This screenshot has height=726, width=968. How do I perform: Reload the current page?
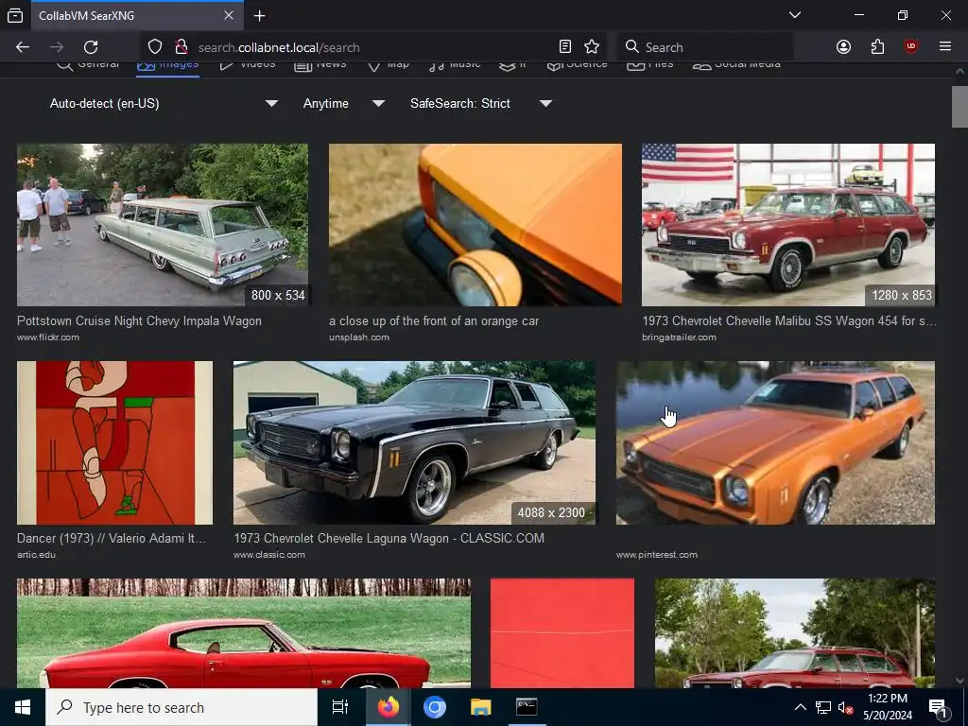pos(91,47)
